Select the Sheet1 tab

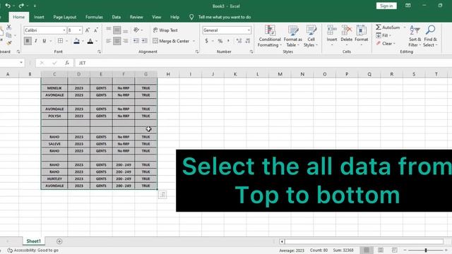pos(33,241)
